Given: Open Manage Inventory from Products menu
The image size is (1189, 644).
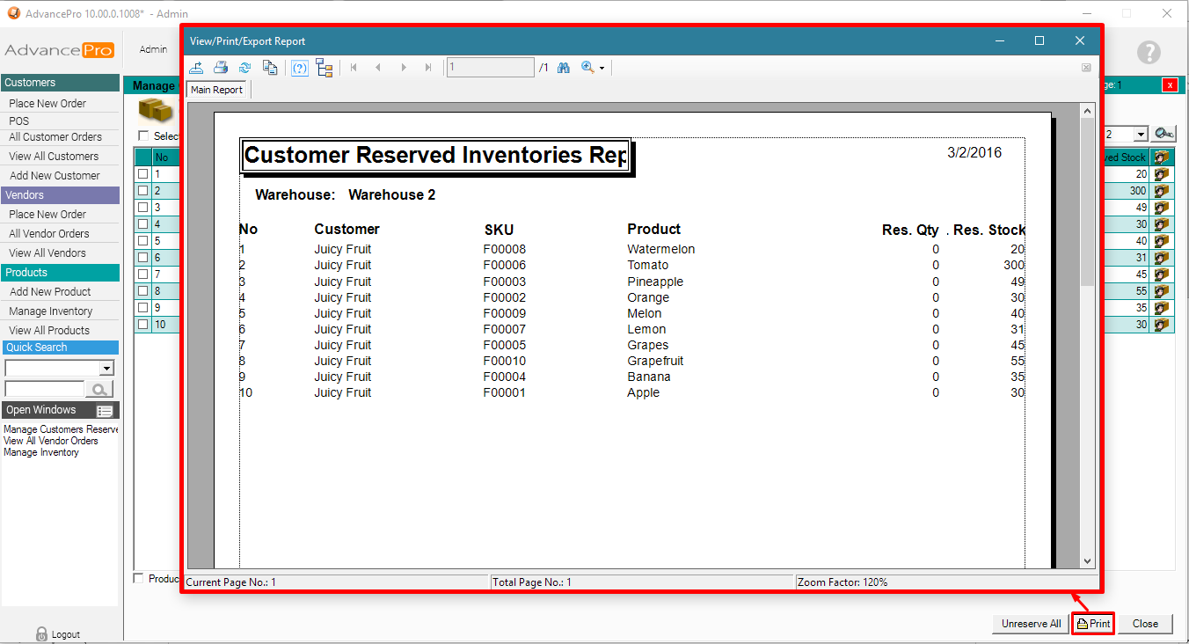Looking at the screenshot, I should tap(51, 311).
